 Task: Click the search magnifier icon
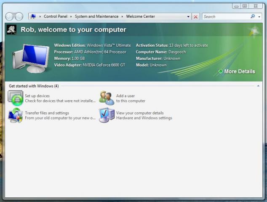click(x=253, y=16)
